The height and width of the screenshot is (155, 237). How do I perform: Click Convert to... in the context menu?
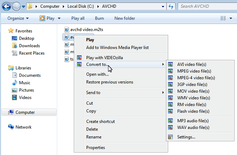[120, 64]
